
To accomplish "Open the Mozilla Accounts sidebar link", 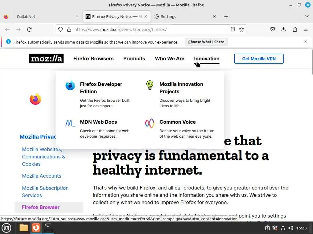I will pyautogui.click(x=42, y=176).
